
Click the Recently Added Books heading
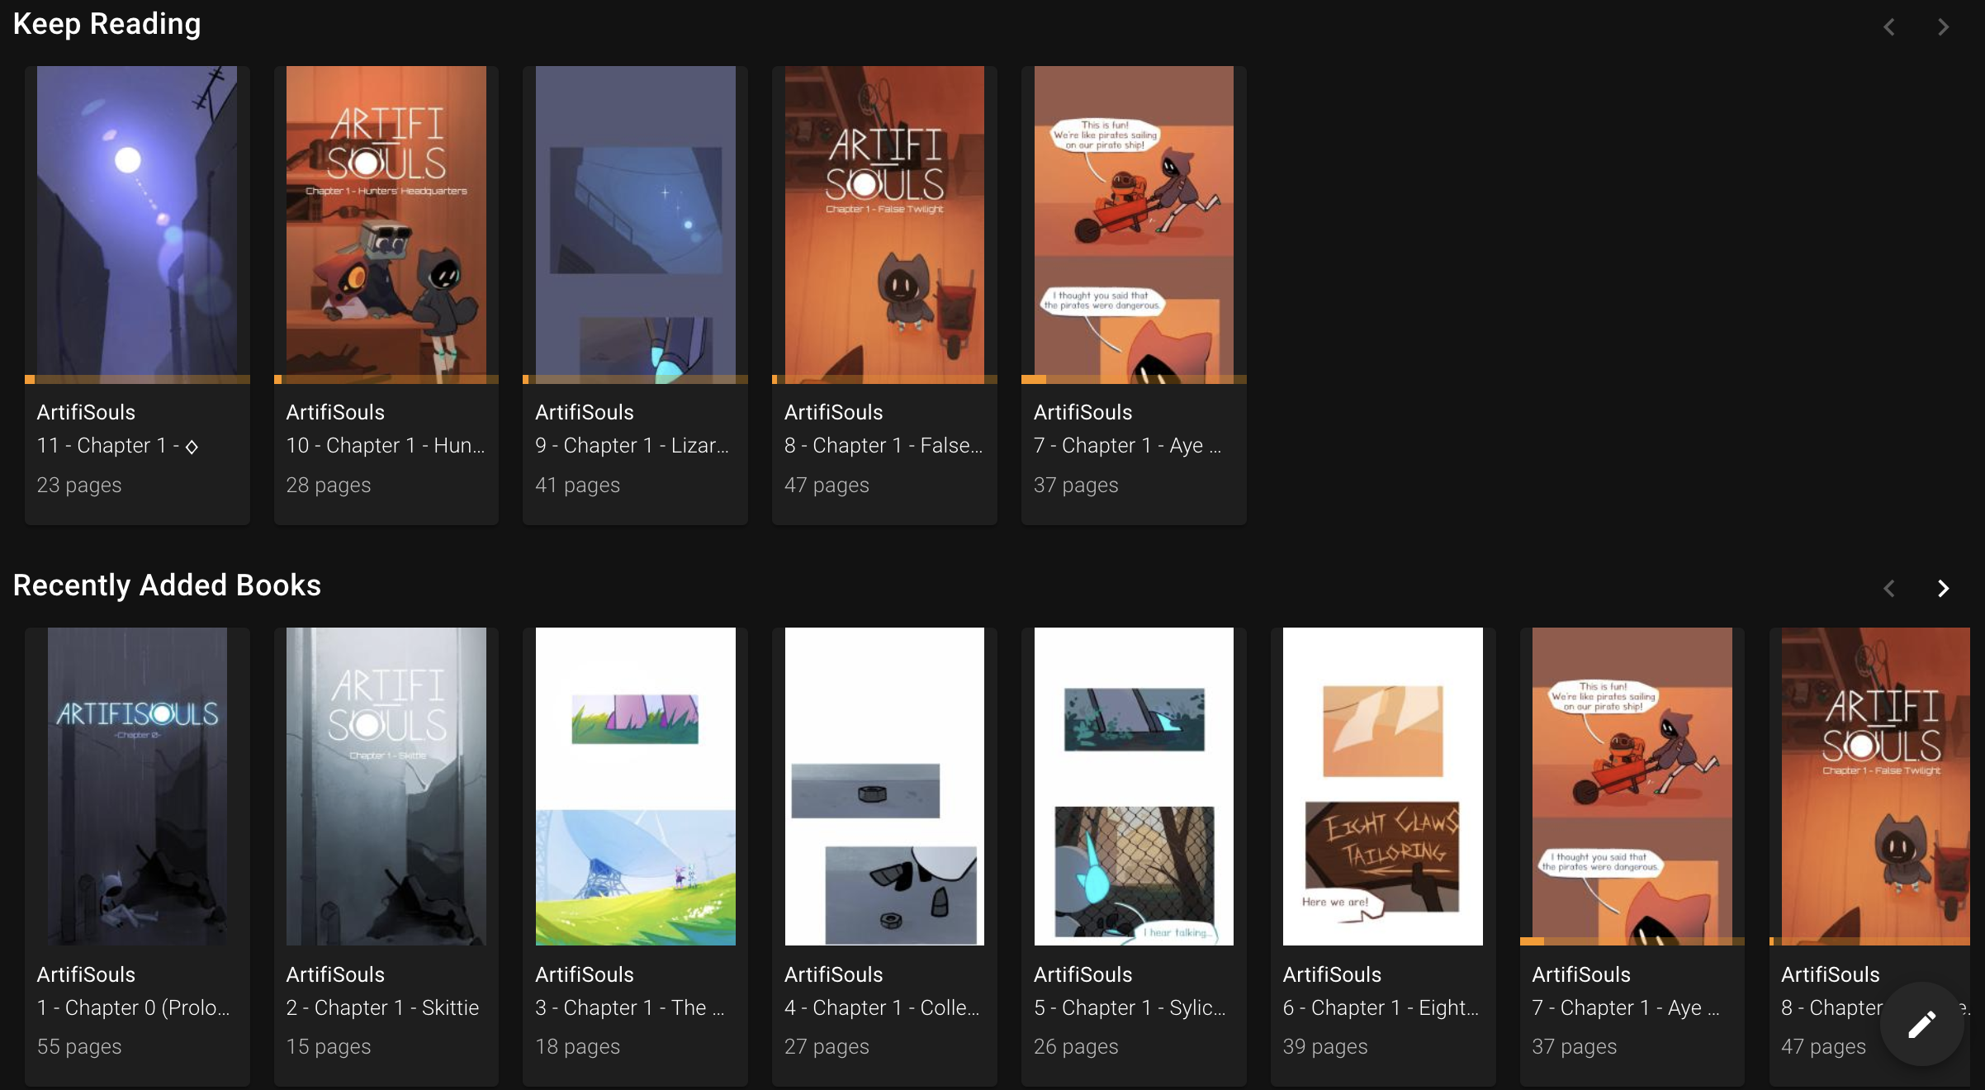click(167, 585)
